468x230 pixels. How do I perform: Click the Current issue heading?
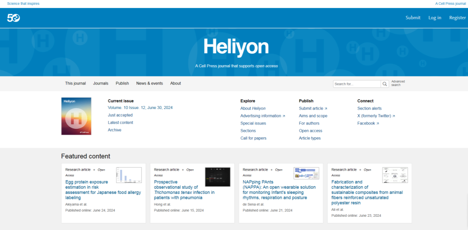[x=120, y=101]
